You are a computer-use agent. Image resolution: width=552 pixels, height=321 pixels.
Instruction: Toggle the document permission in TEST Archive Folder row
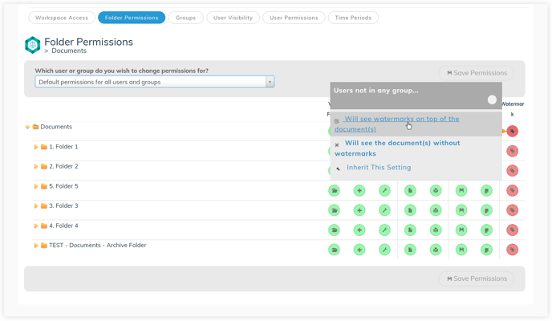click(x=410, y=250)
